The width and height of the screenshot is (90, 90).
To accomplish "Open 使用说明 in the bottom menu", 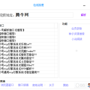I will tap(37, 85).
